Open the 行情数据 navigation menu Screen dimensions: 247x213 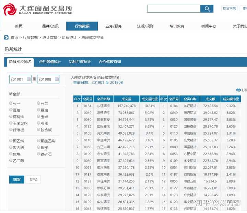[x=82, y=26]
